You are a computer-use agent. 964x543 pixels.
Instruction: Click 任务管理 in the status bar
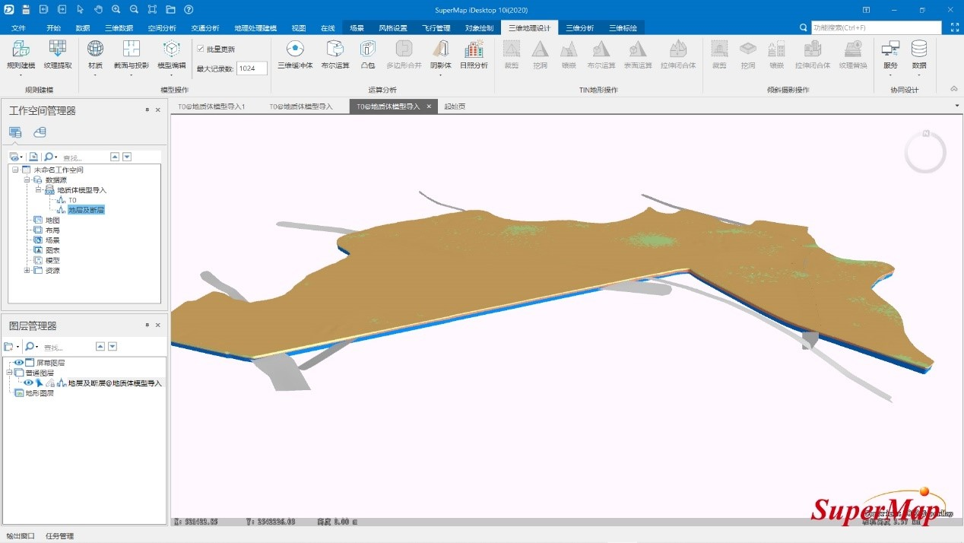click(60, 536)
